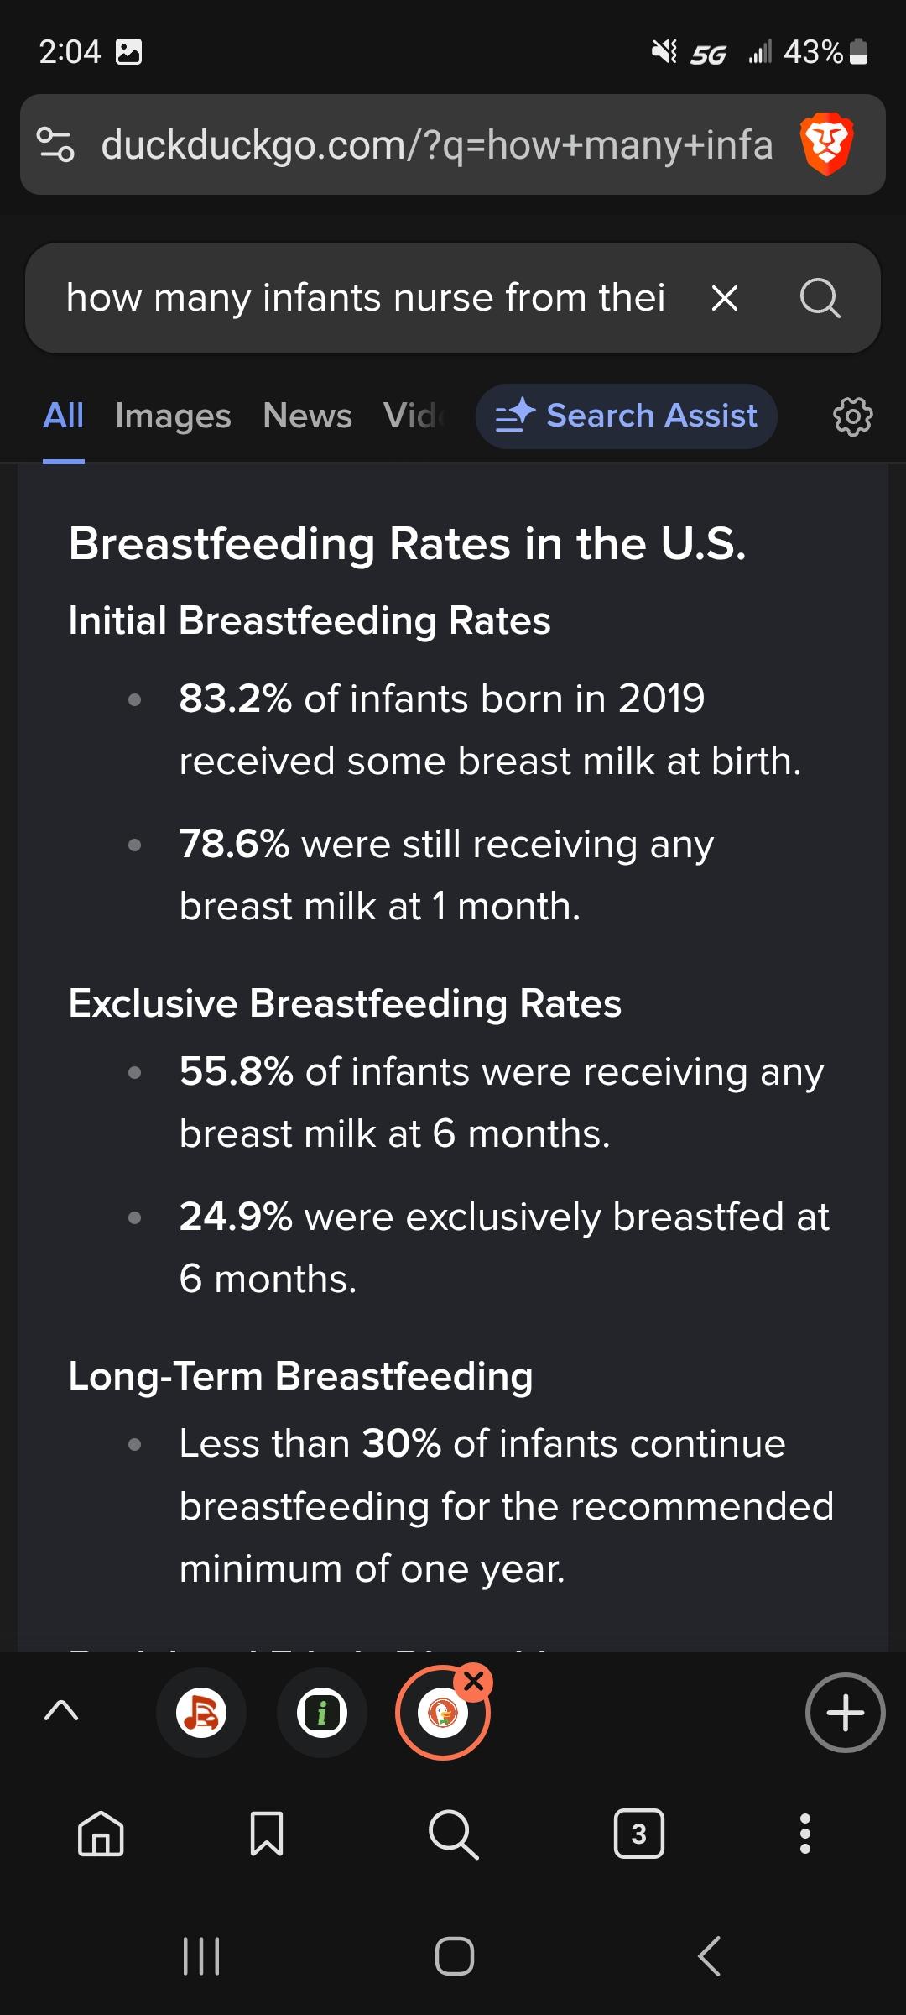The height and width of the screenshot is (2015, 906).
Task: Go to Brave home page
Action: click(x=101, y=1834)
